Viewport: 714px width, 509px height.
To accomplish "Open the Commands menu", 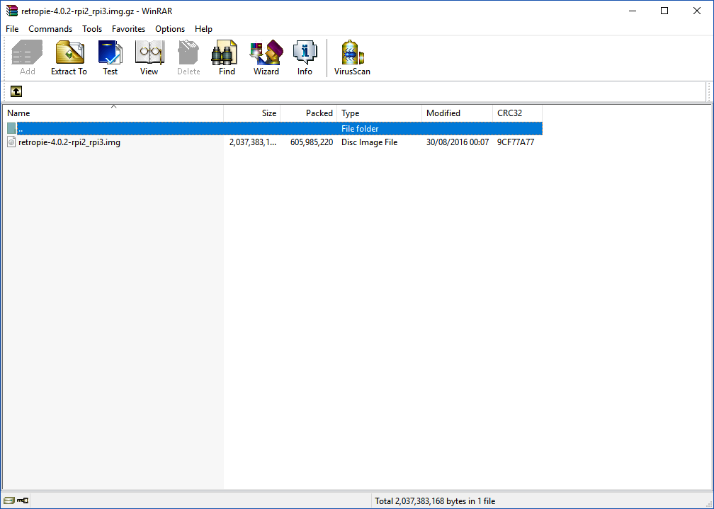I will coord(50,29).
